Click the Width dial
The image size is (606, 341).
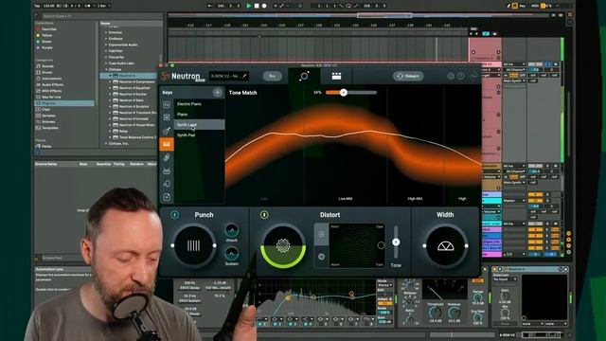click(x=445, y=246)
